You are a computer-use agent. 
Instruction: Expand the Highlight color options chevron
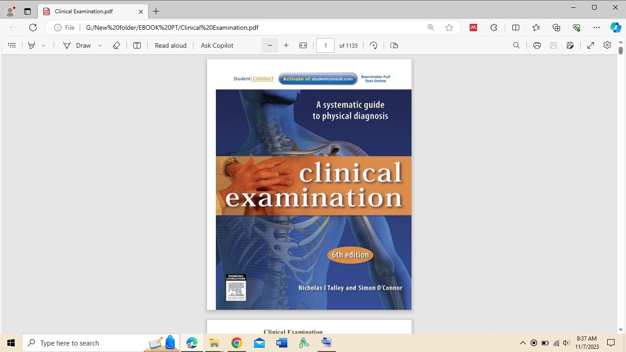tap(44, 45)
